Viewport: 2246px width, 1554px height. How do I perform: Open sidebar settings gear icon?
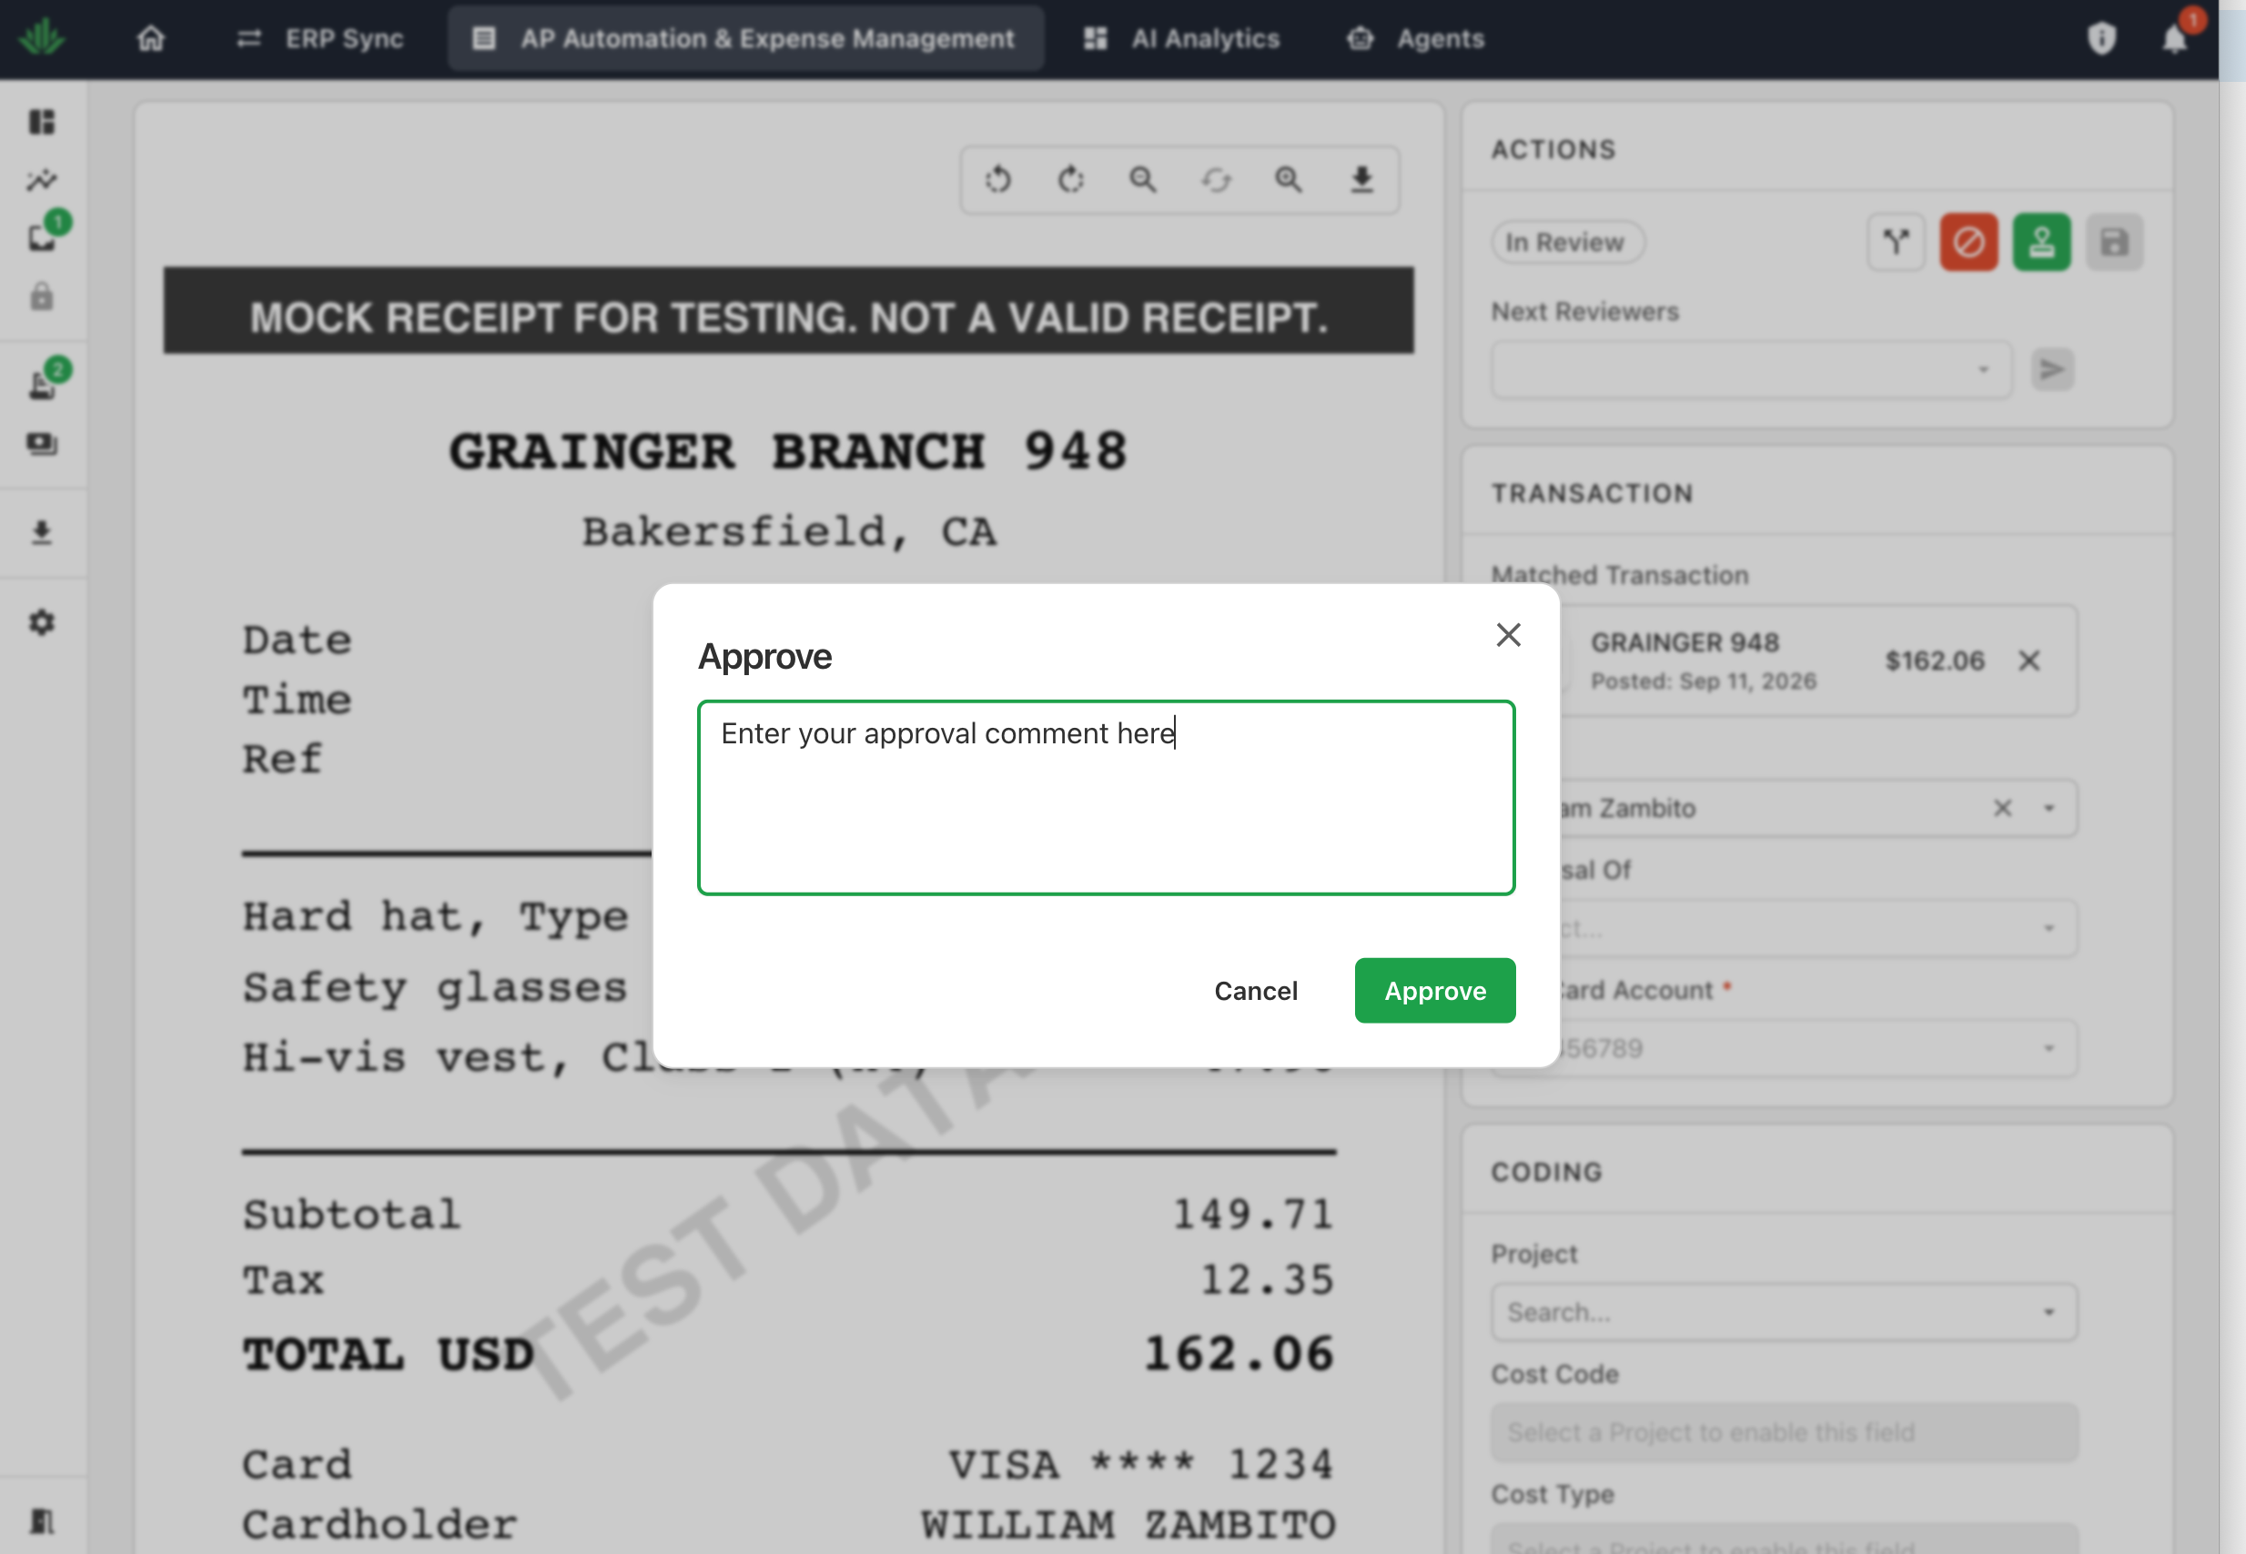[42, 622]
